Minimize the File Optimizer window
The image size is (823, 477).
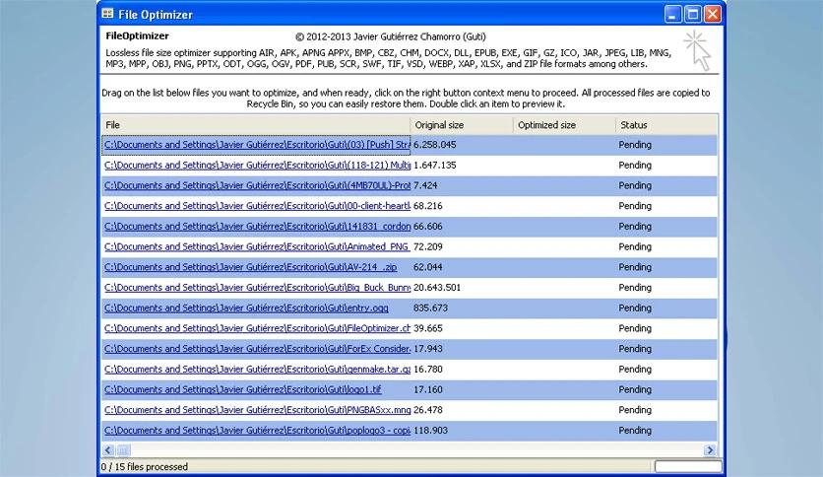673,14
